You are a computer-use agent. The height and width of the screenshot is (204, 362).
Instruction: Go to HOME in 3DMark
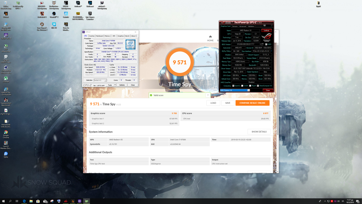tap(210, 39)
